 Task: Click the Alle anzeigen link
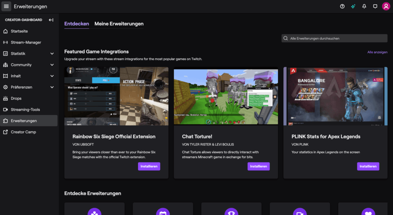pos(377,52)
